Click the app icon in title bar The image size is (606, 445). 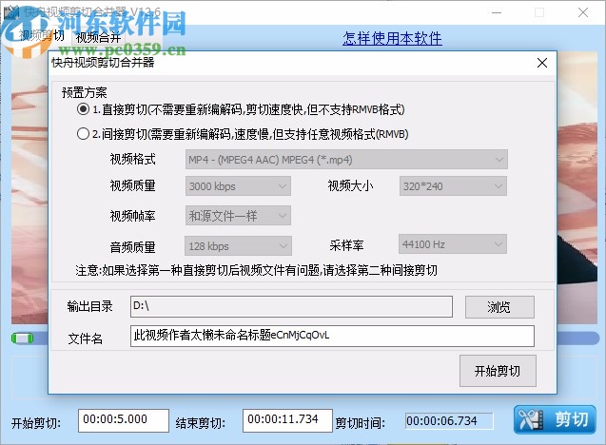(11, 12)
